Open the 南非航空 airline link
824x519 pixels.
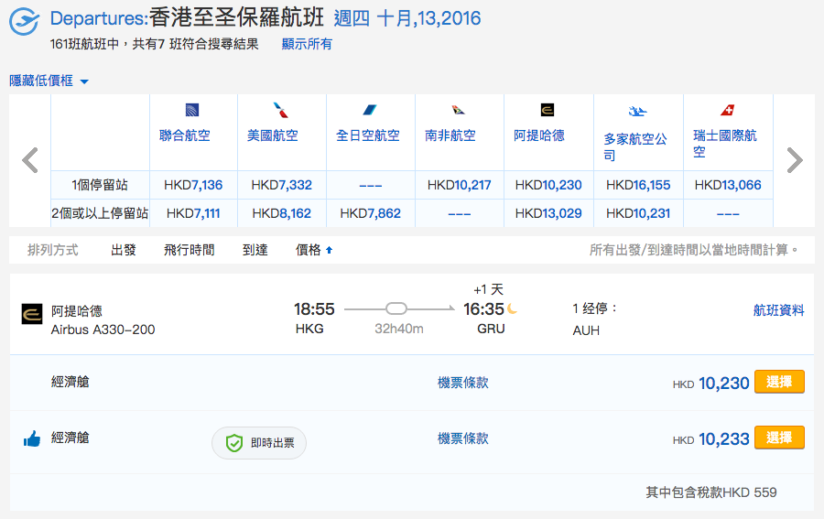450,135
